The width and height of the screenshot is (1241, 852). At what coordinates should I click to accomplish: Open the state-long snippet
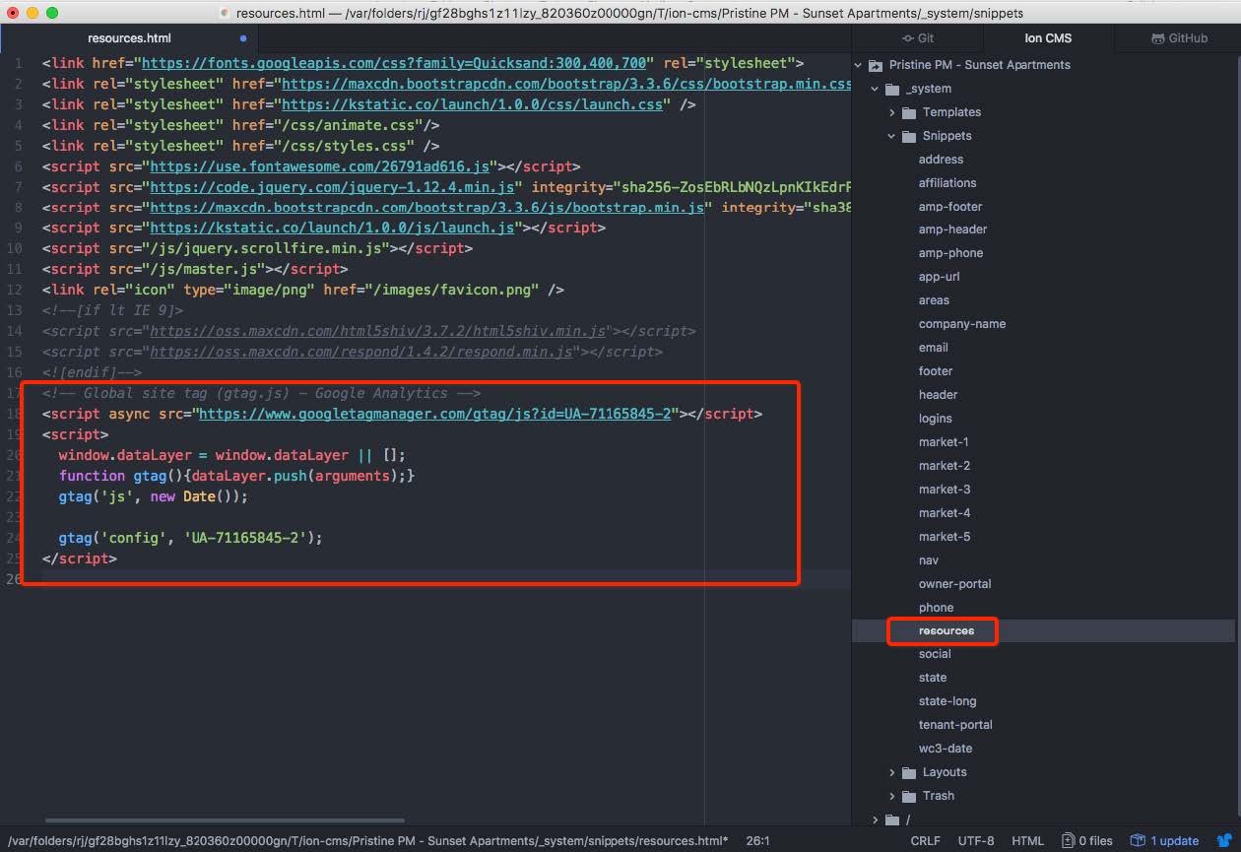[x=947, y=701]
